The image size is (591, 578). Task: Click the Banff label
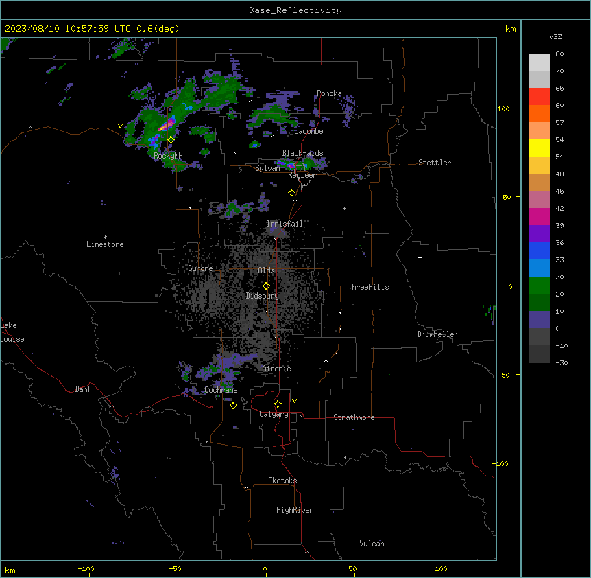click(x=85, y=389)
